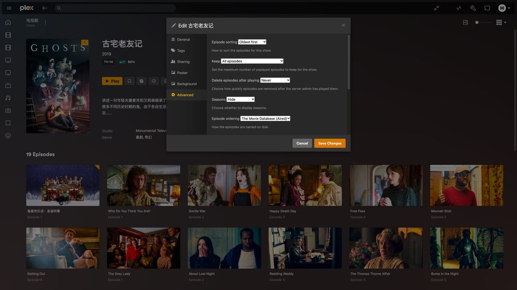Open the Keep episodes dropdown

click(252, 61)
